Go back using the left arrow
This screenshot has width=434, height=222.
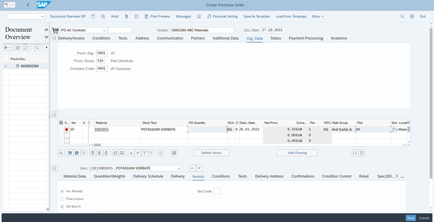[x=28, y=5]
